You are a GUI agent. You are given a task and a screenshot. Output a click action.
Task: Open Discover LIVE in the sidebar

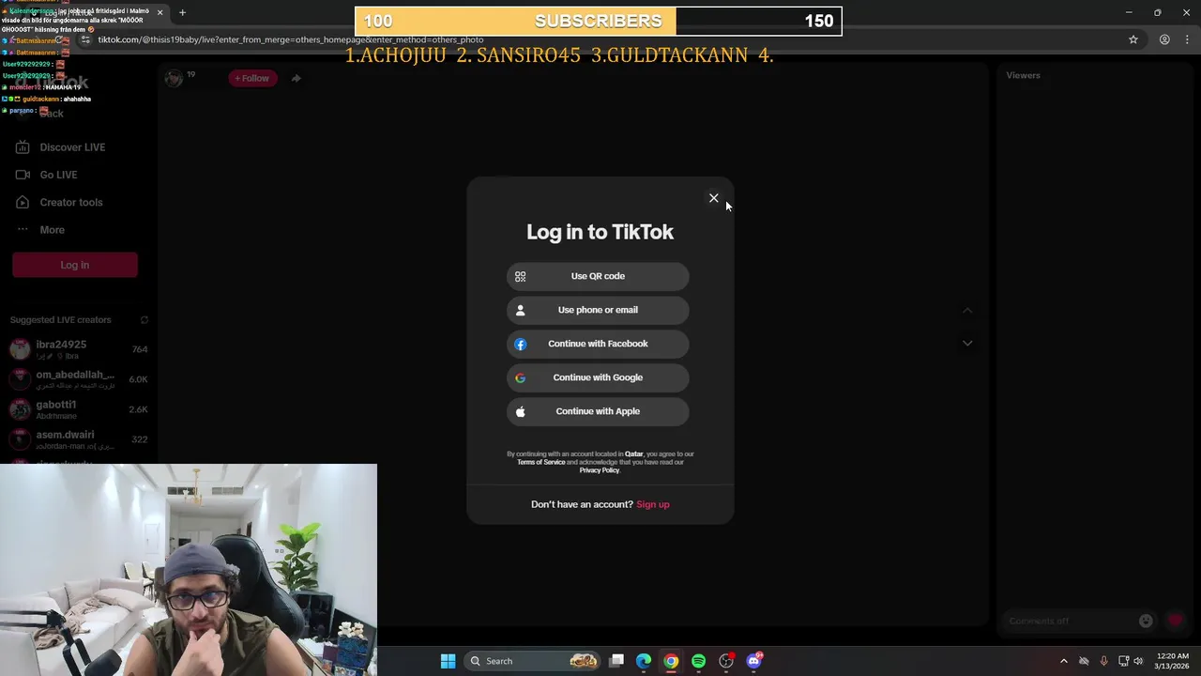tap(75, 147)
